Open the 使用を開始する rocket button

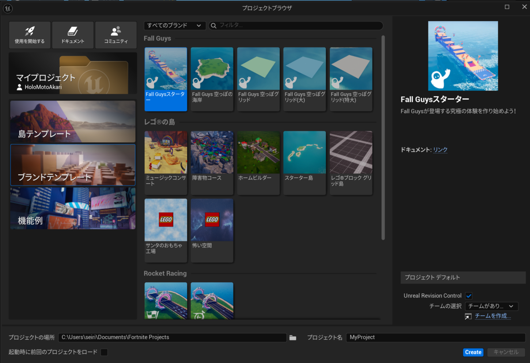[30, 35]
